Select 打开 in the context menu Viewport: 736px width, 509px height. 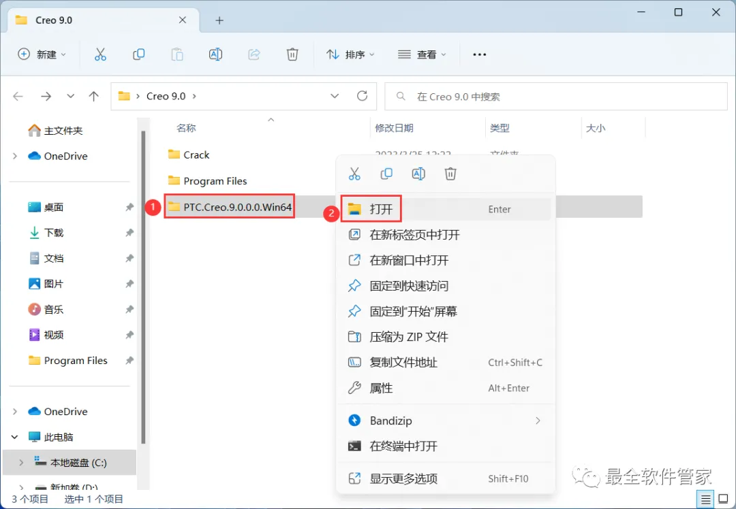(446, 209)
